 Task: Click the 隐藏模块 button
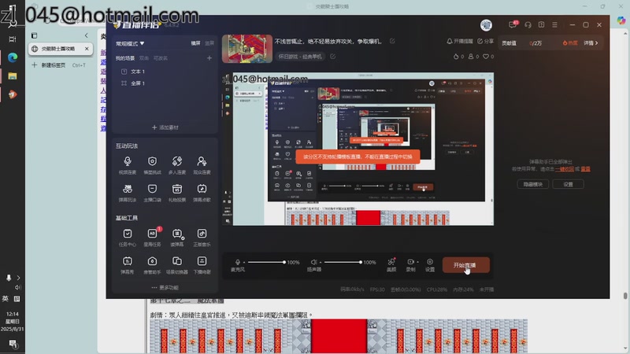click(533, 184)
